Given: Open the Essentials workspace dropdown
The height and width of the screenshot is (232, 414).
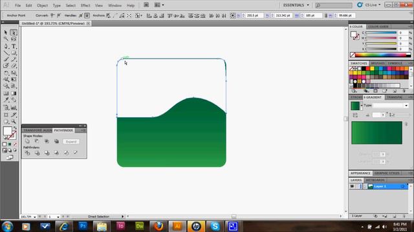Looking at the screenshot, I should pos(296,5).
